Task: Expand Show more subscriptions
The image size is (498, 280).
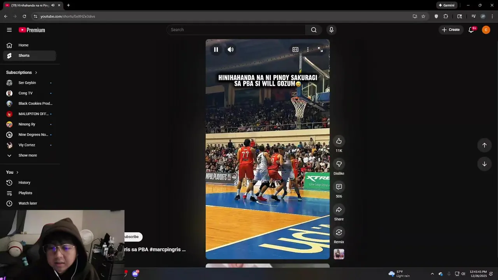Action: [30, 156]
